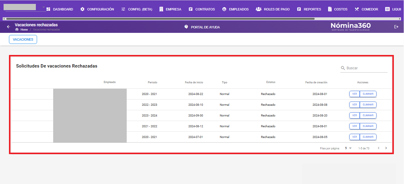This screenshot has height=184, width=404.
Task: Click the Configuración gear icon
Action: [x=82, y=9]
